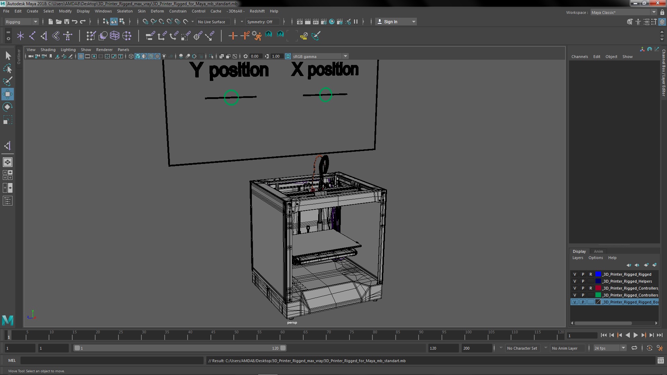
Task: Toggle playback P on _3D_Printer_Rigged_Rigged layer
Action: pyautogui.click(x=583, y=274)
